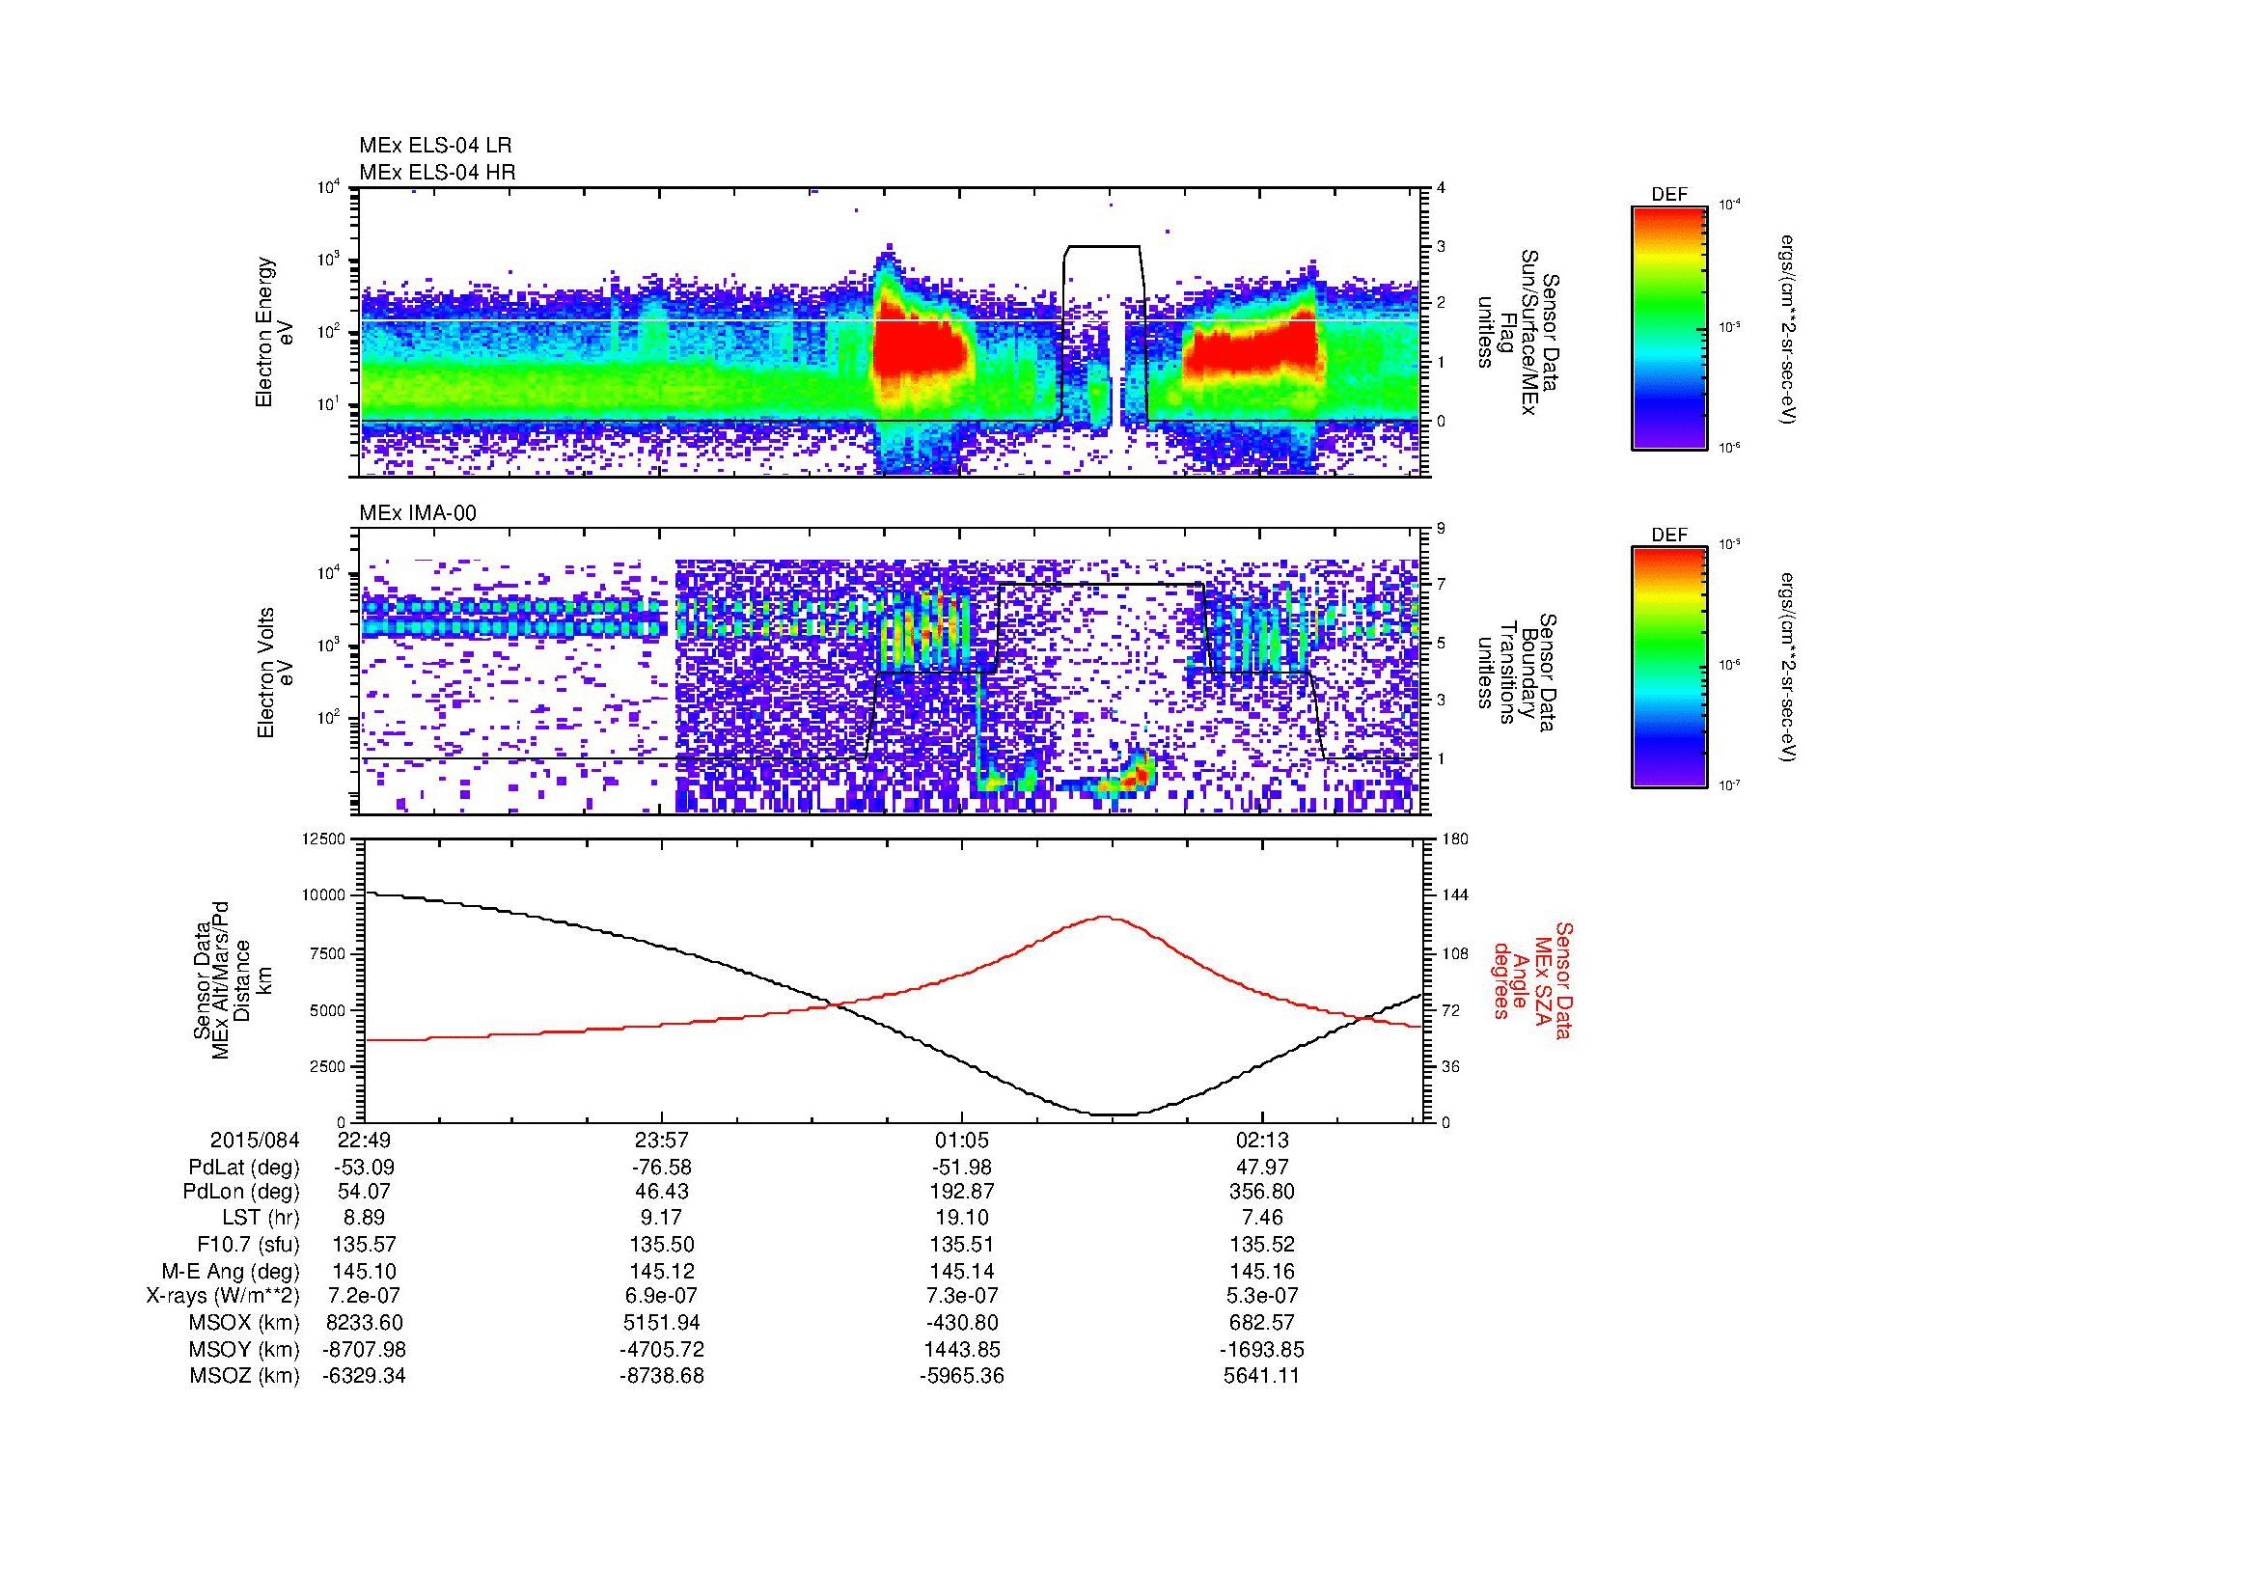The width and height of the screenshot is (2257, 1595).
Task: Click the 23:57 time tick label
Action: [662, 1140]
